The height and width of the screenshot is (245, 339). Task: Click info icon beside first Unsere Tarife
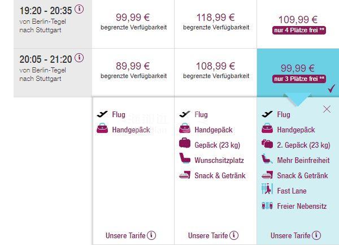(x=151, y=235)
